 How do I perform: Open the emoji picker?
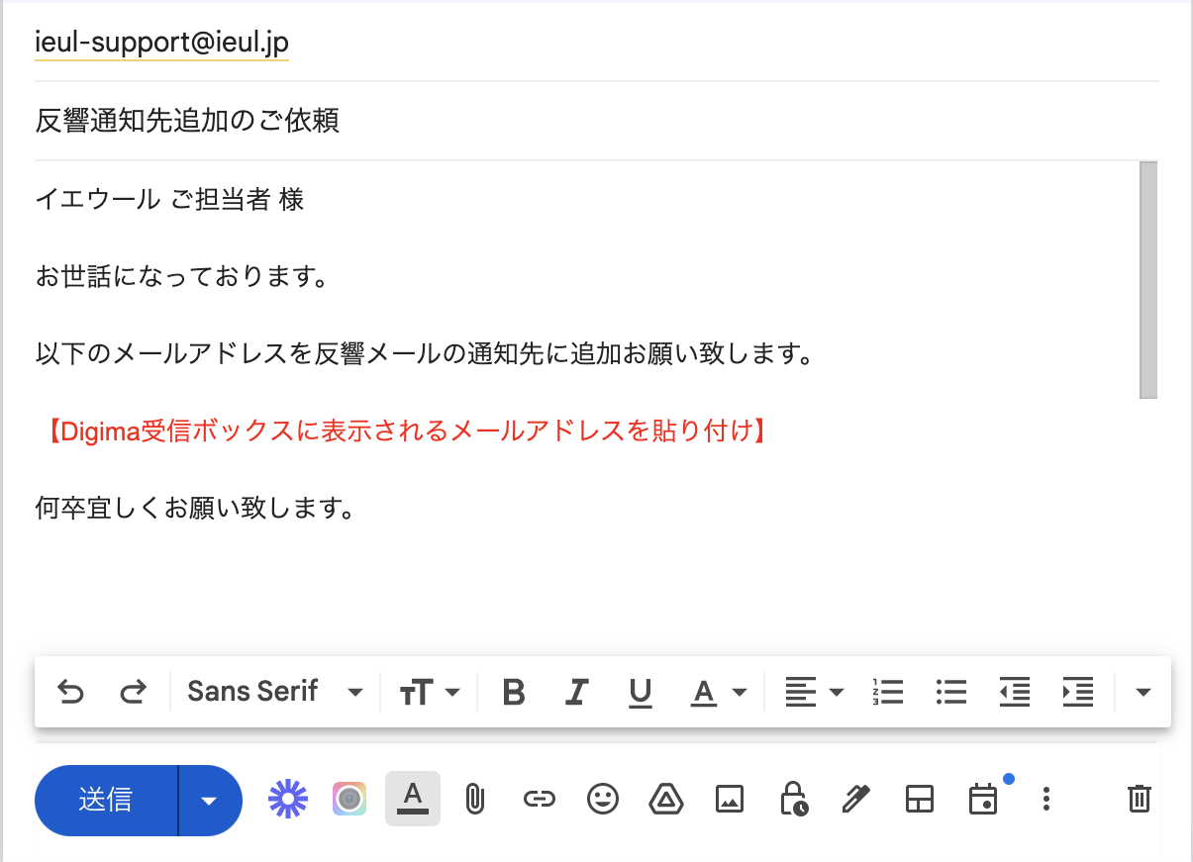coord(603,798)
